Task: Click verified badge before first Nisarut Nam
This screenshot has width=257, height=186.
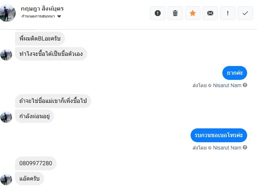Action: click(x=210, y=86)
